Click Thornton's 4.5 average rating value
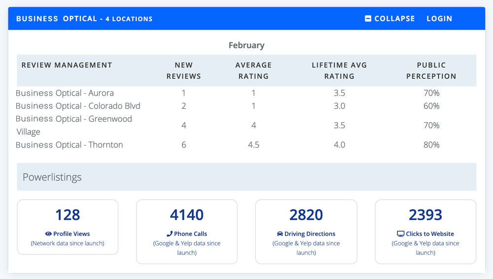This screenshot has height=279, width=493. point(253,145)
